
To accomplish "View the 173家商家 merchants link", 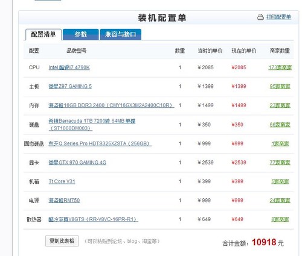I will click(x=280, y=67).
